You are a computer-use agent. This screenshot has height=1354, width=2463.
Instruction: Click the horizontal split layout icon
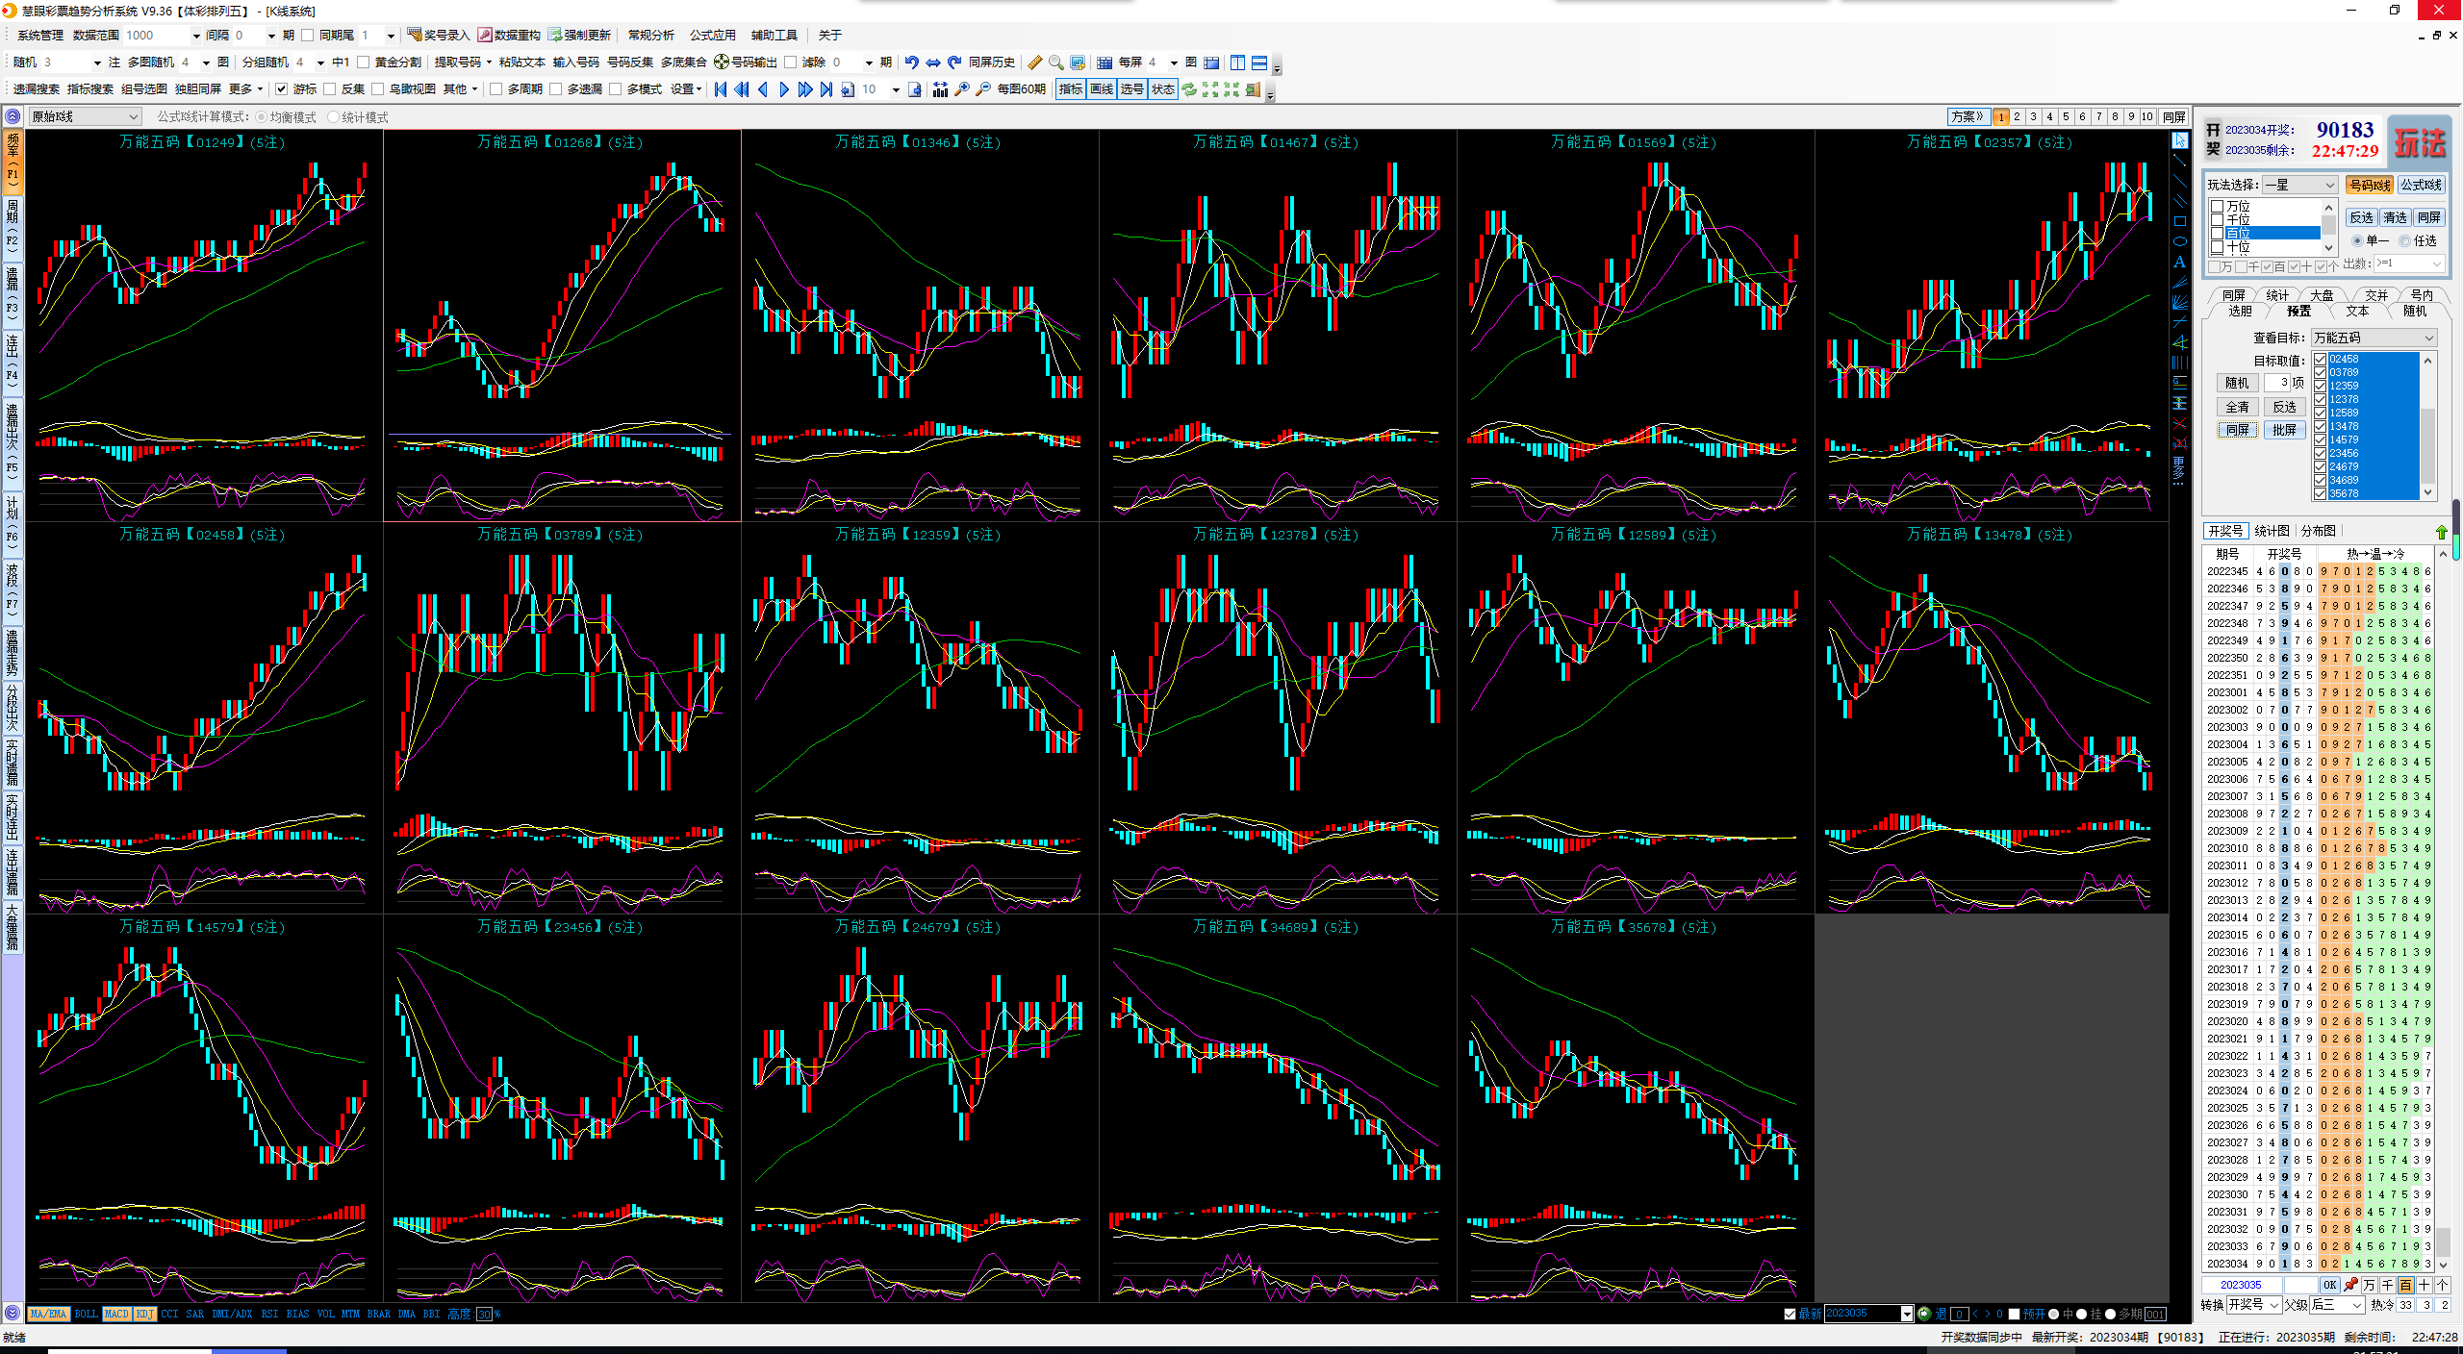pos(1258,62)
